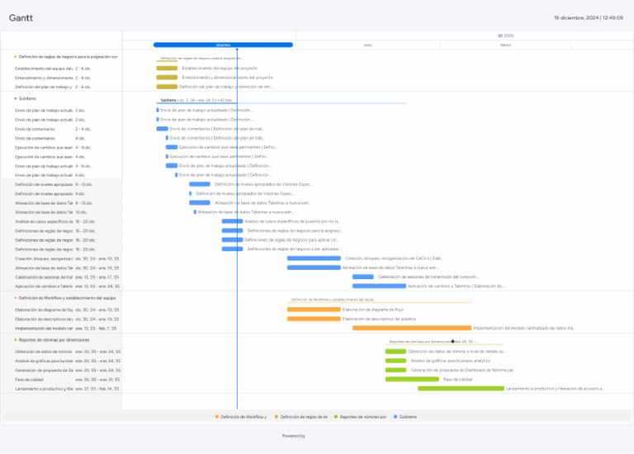
Task: Click the blue today marker line top
Action: [x=237, y=50]
